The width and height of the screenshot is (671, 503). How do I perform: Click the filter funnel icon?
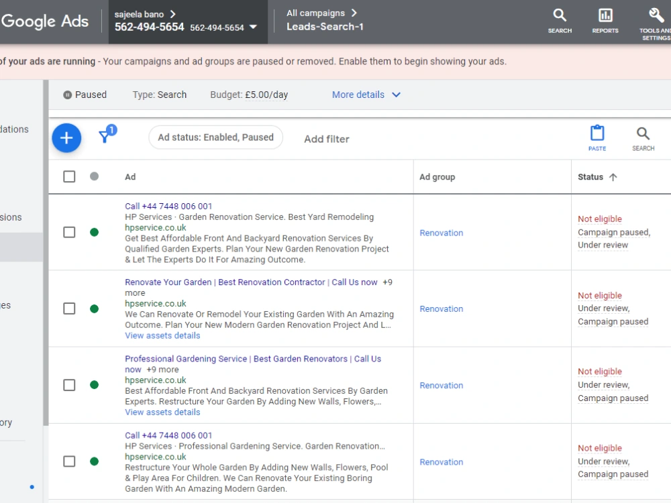[x=105, y=136]
